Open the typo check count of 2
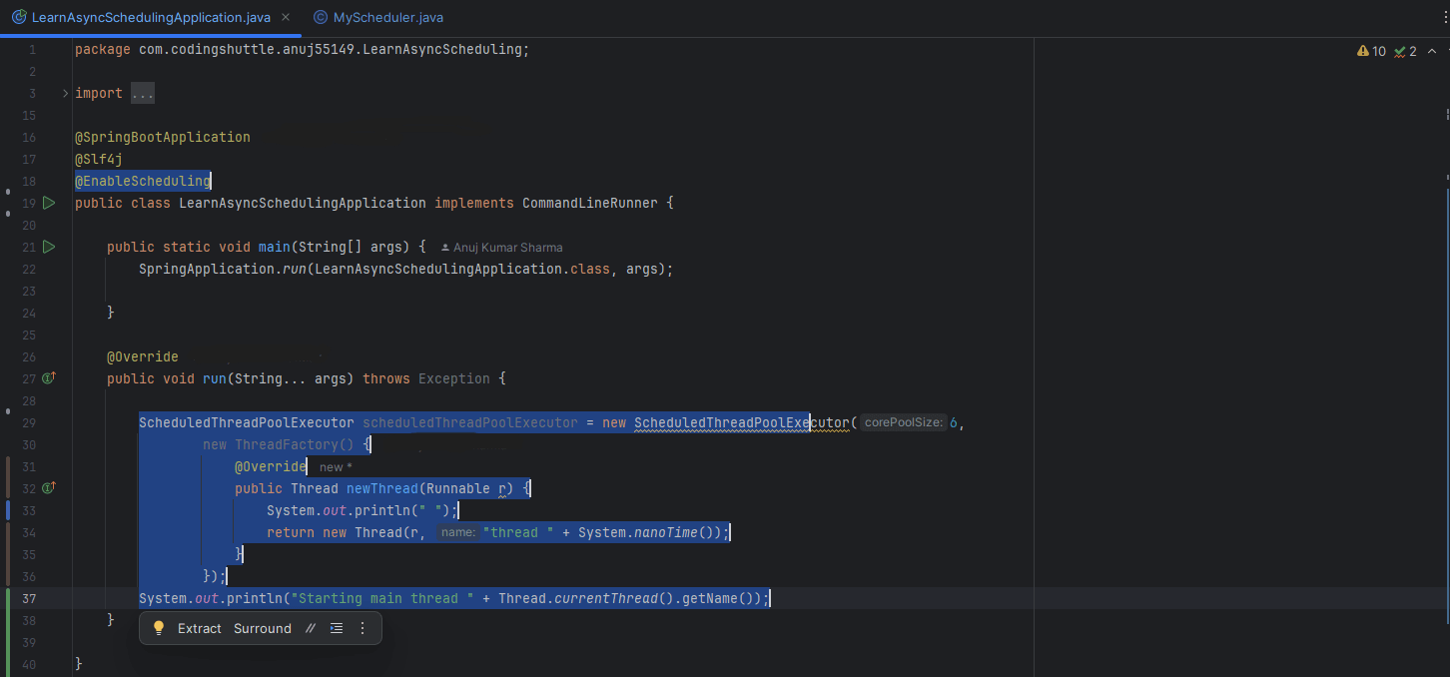The height and width of the screenshot is (677, 1450). pos(1405,51)
